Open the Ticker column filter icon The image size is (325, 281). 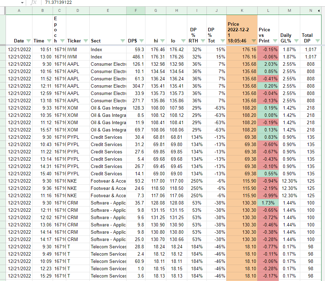click(86, 41)
